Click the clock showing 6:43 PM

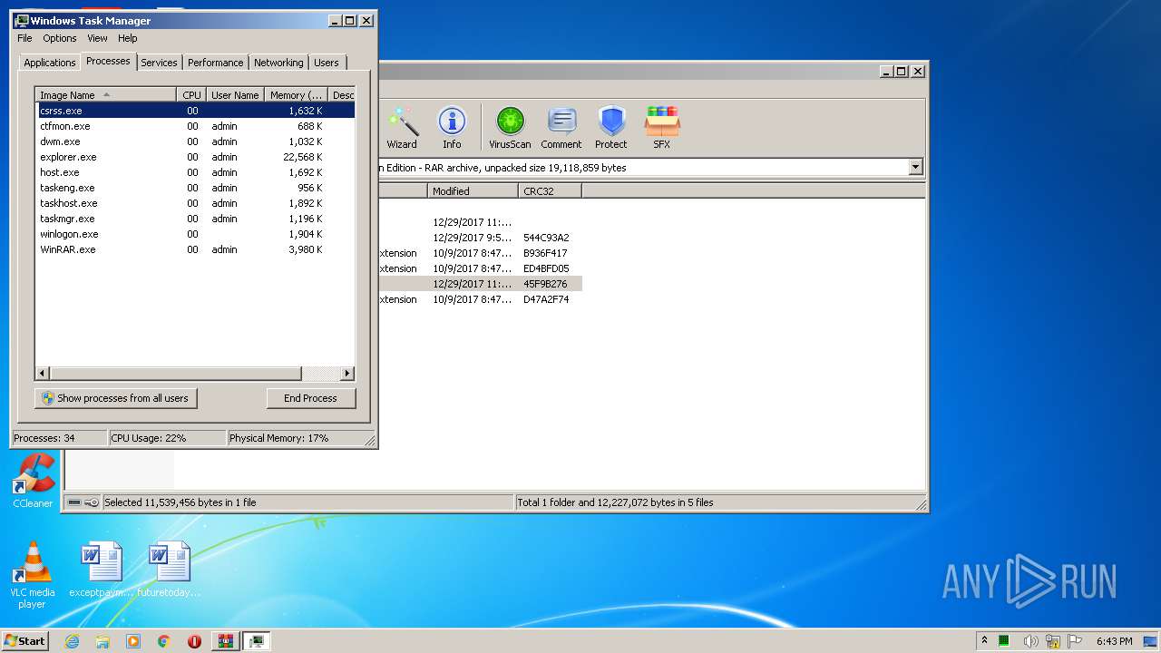coord(1114,641)
